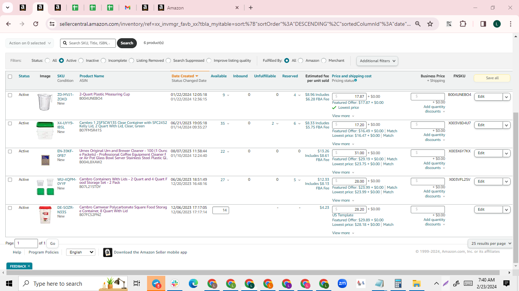519x291 pixels.
Task: Reload the Seller Central page
Action: coord(36,24)
